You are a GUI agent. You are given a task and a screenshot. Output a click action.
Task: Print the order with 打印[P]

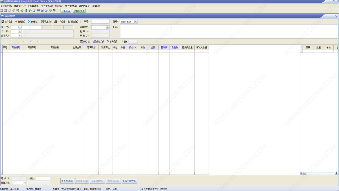coord(60,22)
